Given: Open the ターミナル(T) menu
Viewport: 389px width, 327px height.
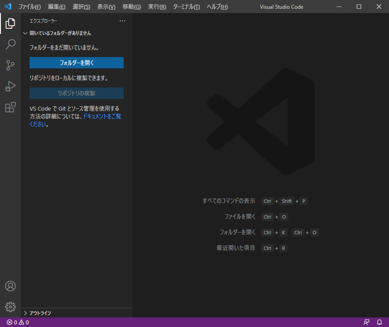Looking at the screenshot, I should tap(186, 7).
